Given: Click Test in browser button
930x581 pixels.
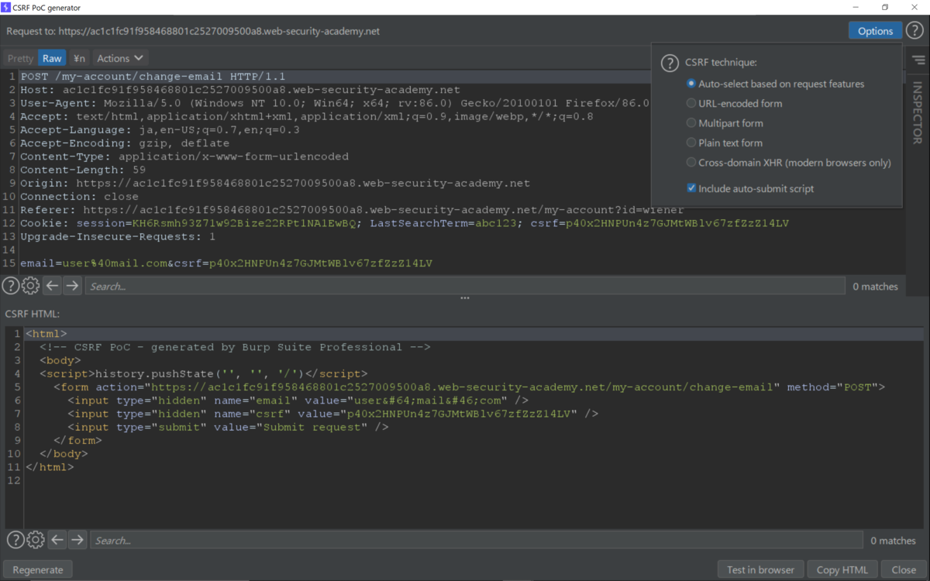Looking at the screenshot, I should [760, 569].
